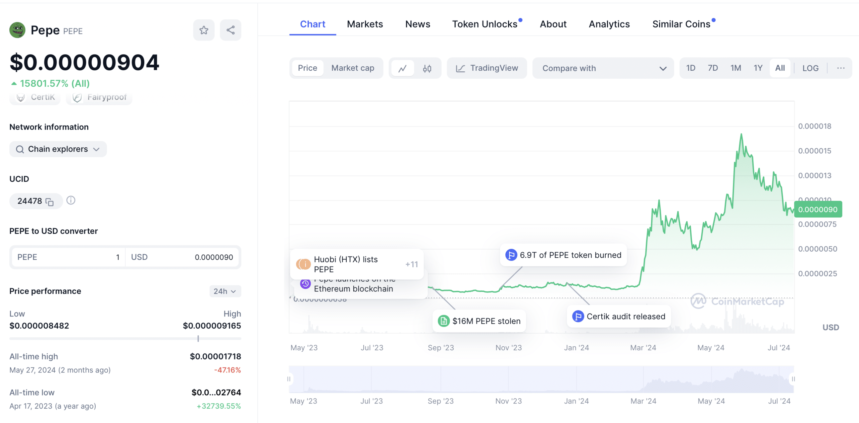Select the 1M time range
This screenshot has width=859, height=423.
coord(736,68)
